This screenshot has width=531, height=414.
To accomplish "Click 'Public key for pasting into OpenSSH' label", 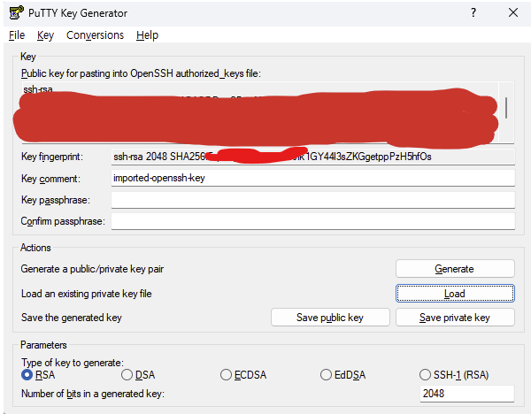I will coord(141,73).
